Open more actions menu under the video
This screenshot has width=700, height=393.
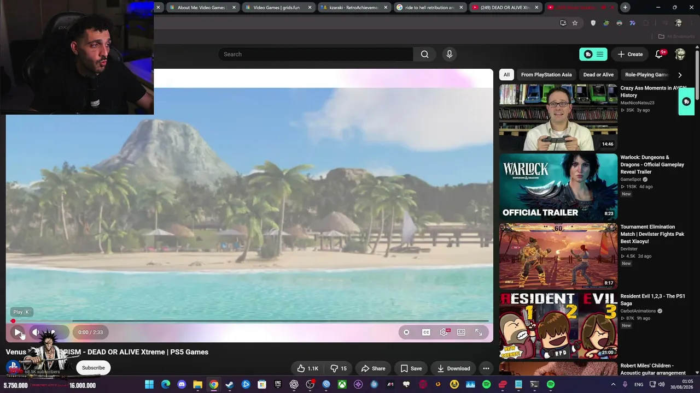pos(486,368)
